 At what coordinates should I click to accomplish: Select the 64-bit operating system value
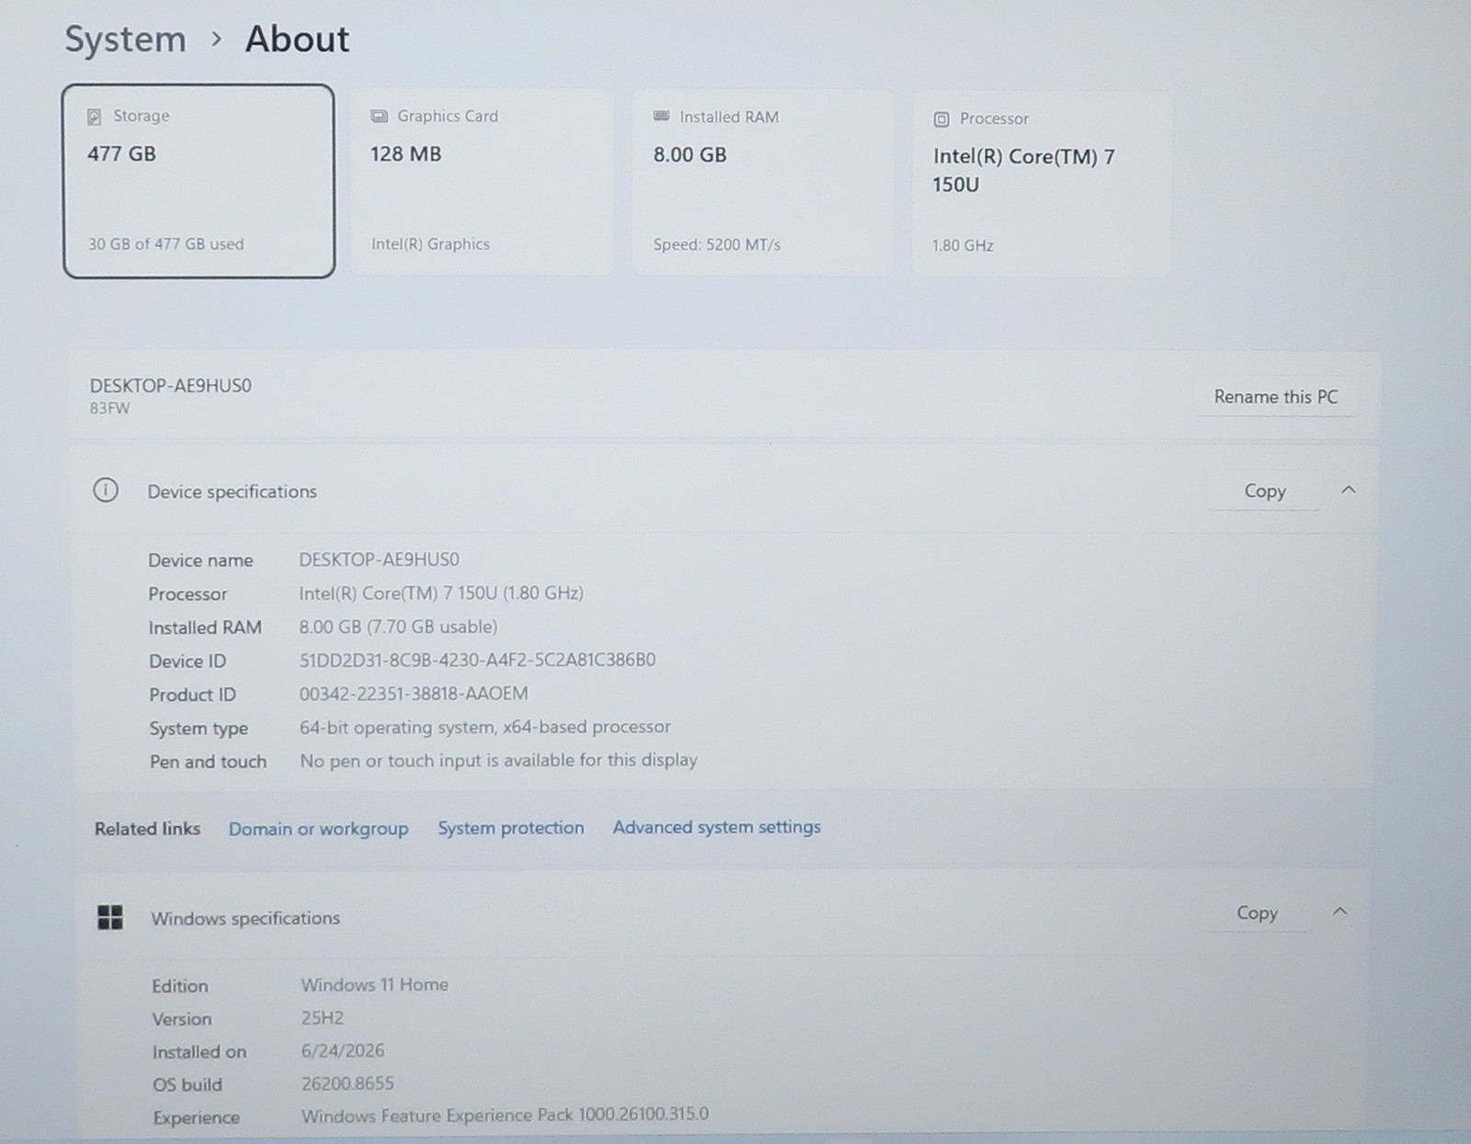click(x=485, y=727)
